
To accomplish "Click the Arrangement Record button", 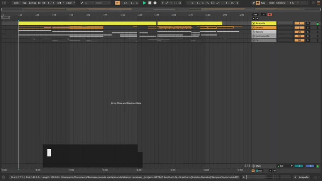I will (x=155, y=3).
